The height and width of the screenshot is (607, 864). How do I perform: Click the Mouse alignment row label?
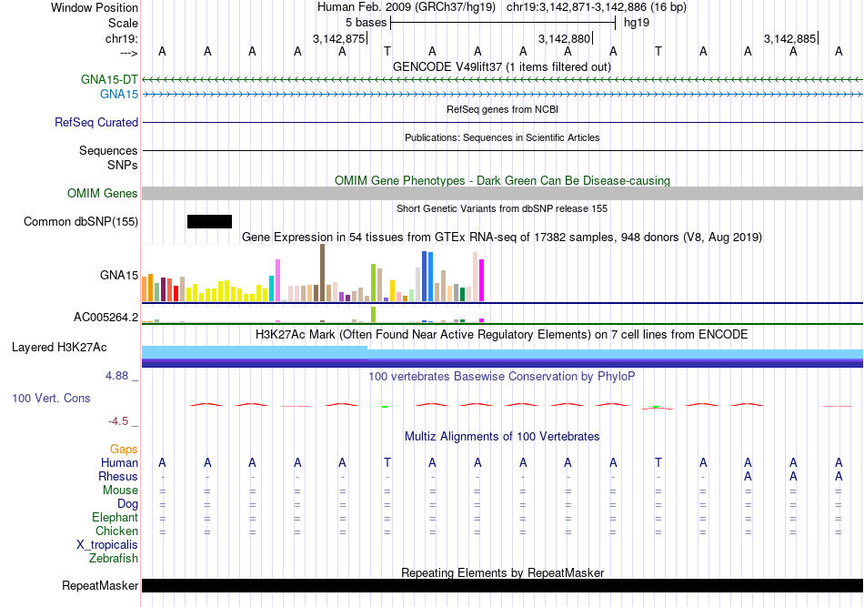click(x=120, y=491)
